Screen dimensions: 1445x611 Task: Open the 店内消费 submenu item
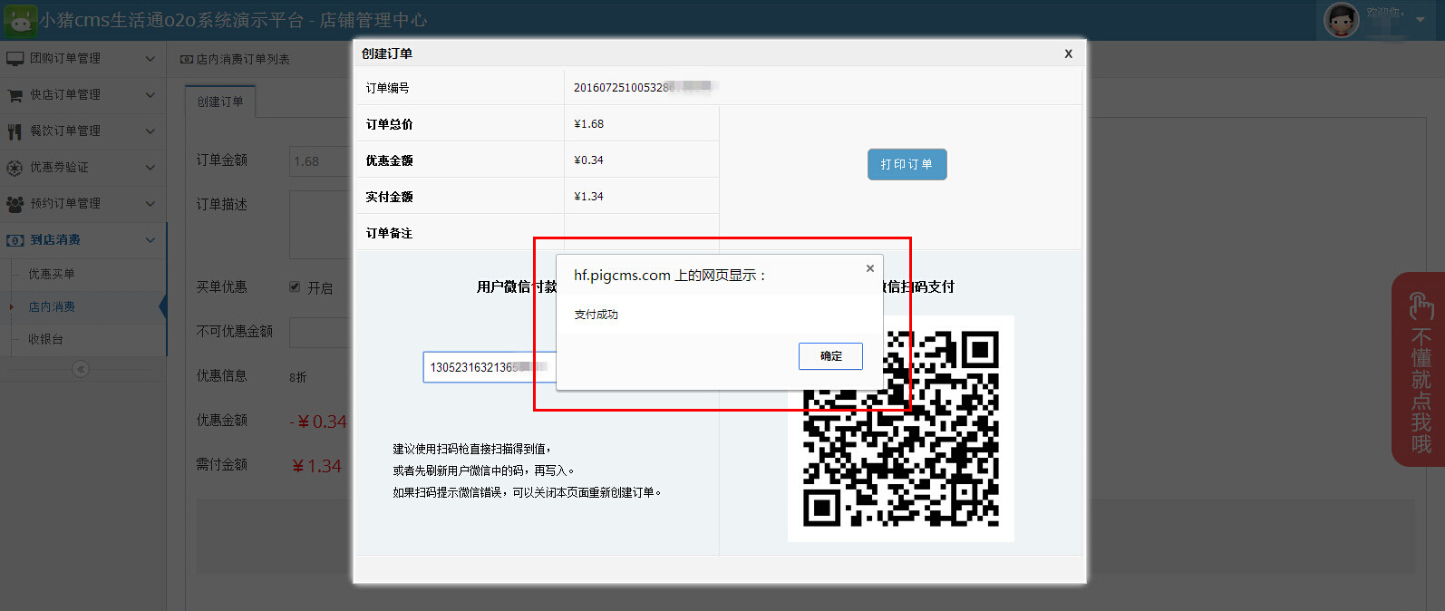[52, 306]
